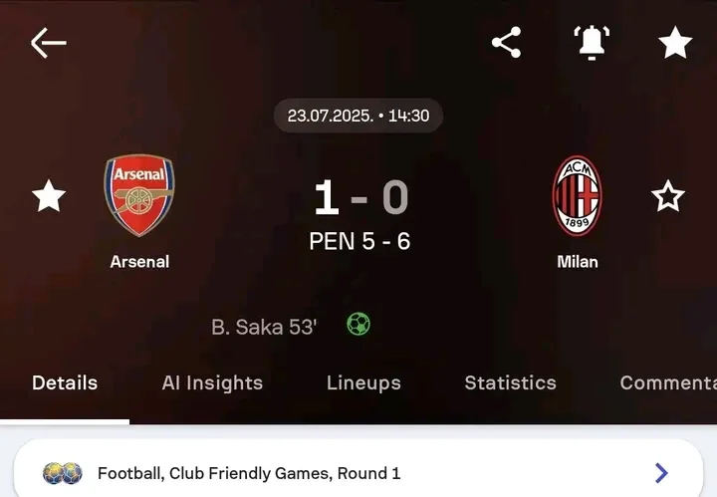Open the Arsenal club crest

coord(139,195)
